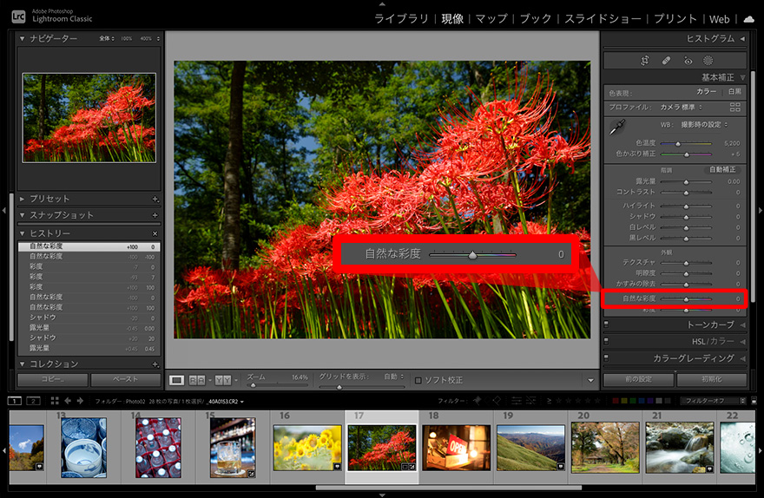Switch to before/after YY view icon
The image size is (764, 498).
[223, 380]
